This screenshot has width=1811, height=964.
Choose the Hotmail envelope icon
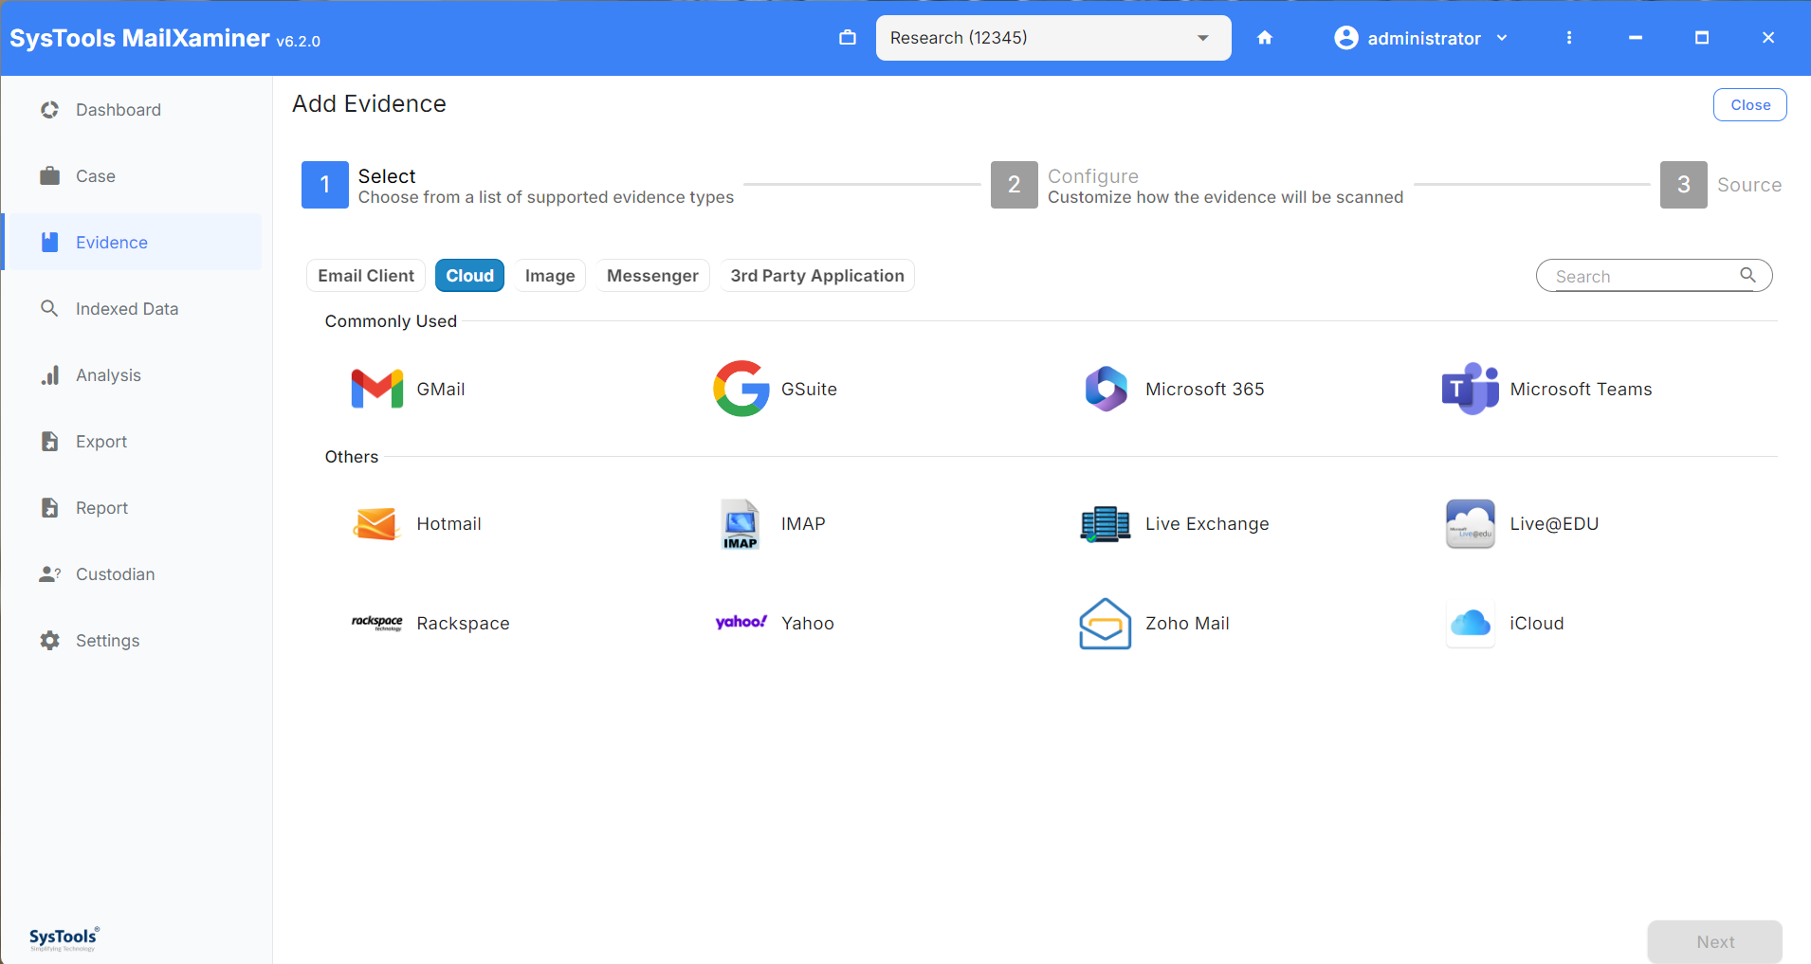[x=376, y=524]
